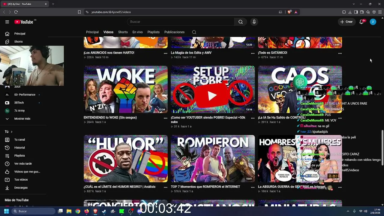The height and width of the screenshot is (216, 384).
Task: Toggle the browser sidebar panel icon
Action: click(x=356, y=12)
